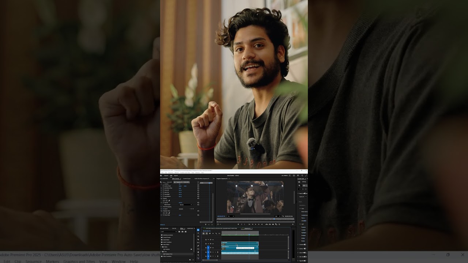Disable the Vignette section in Lumetri Color
468x263 pixels.
[x=305, y=261]
